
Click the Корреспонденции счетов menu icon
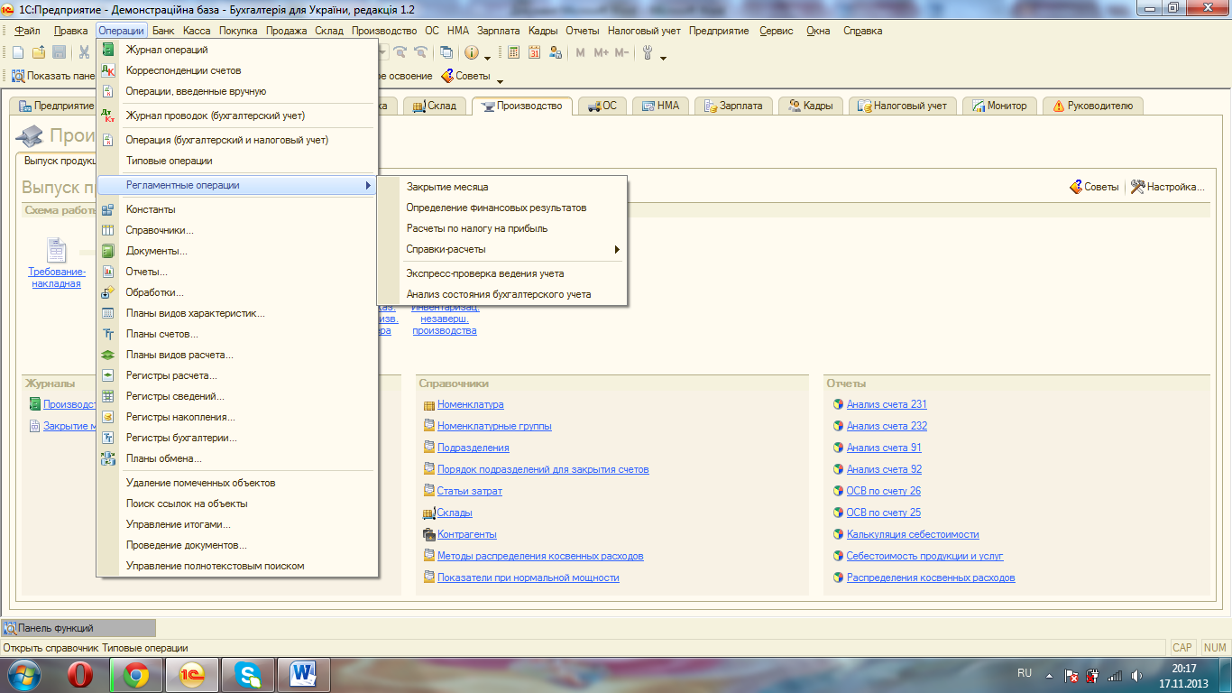coord(108,70)
